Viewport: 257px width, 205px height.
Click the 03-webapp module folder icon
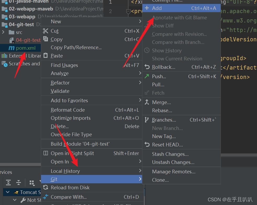click(x=5, y=17)
